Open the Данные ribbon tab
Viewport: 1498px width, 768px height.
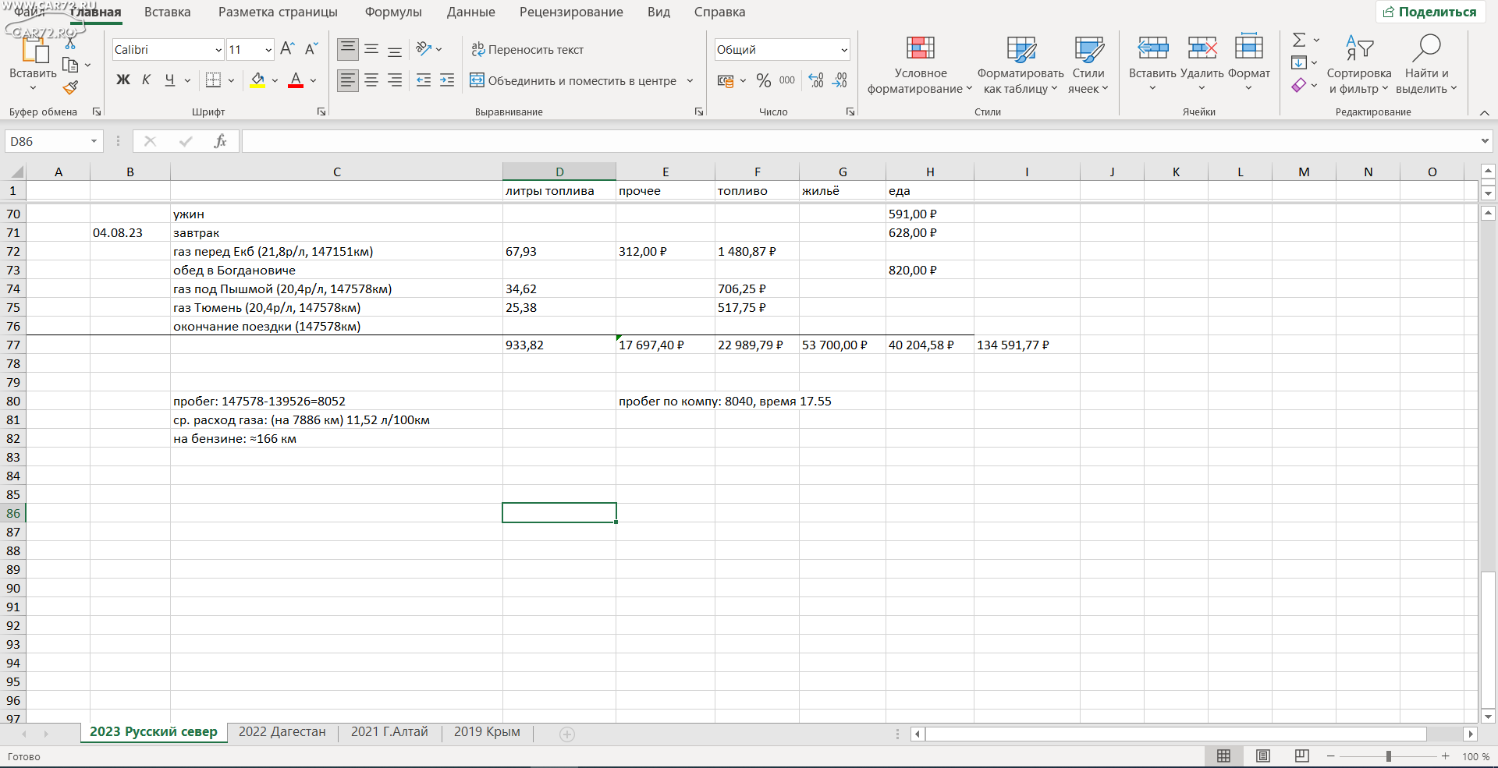(470, 12)
